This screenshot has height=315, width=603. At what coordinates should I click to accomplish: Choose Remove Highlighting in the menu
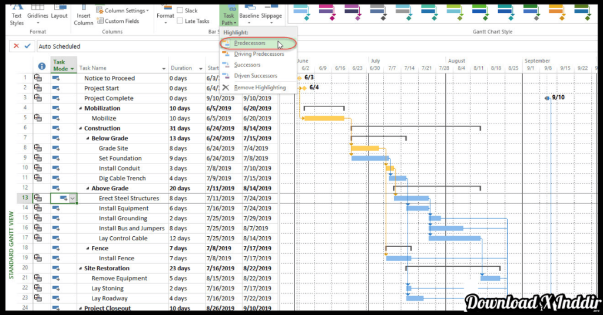[x=259, y=88]
